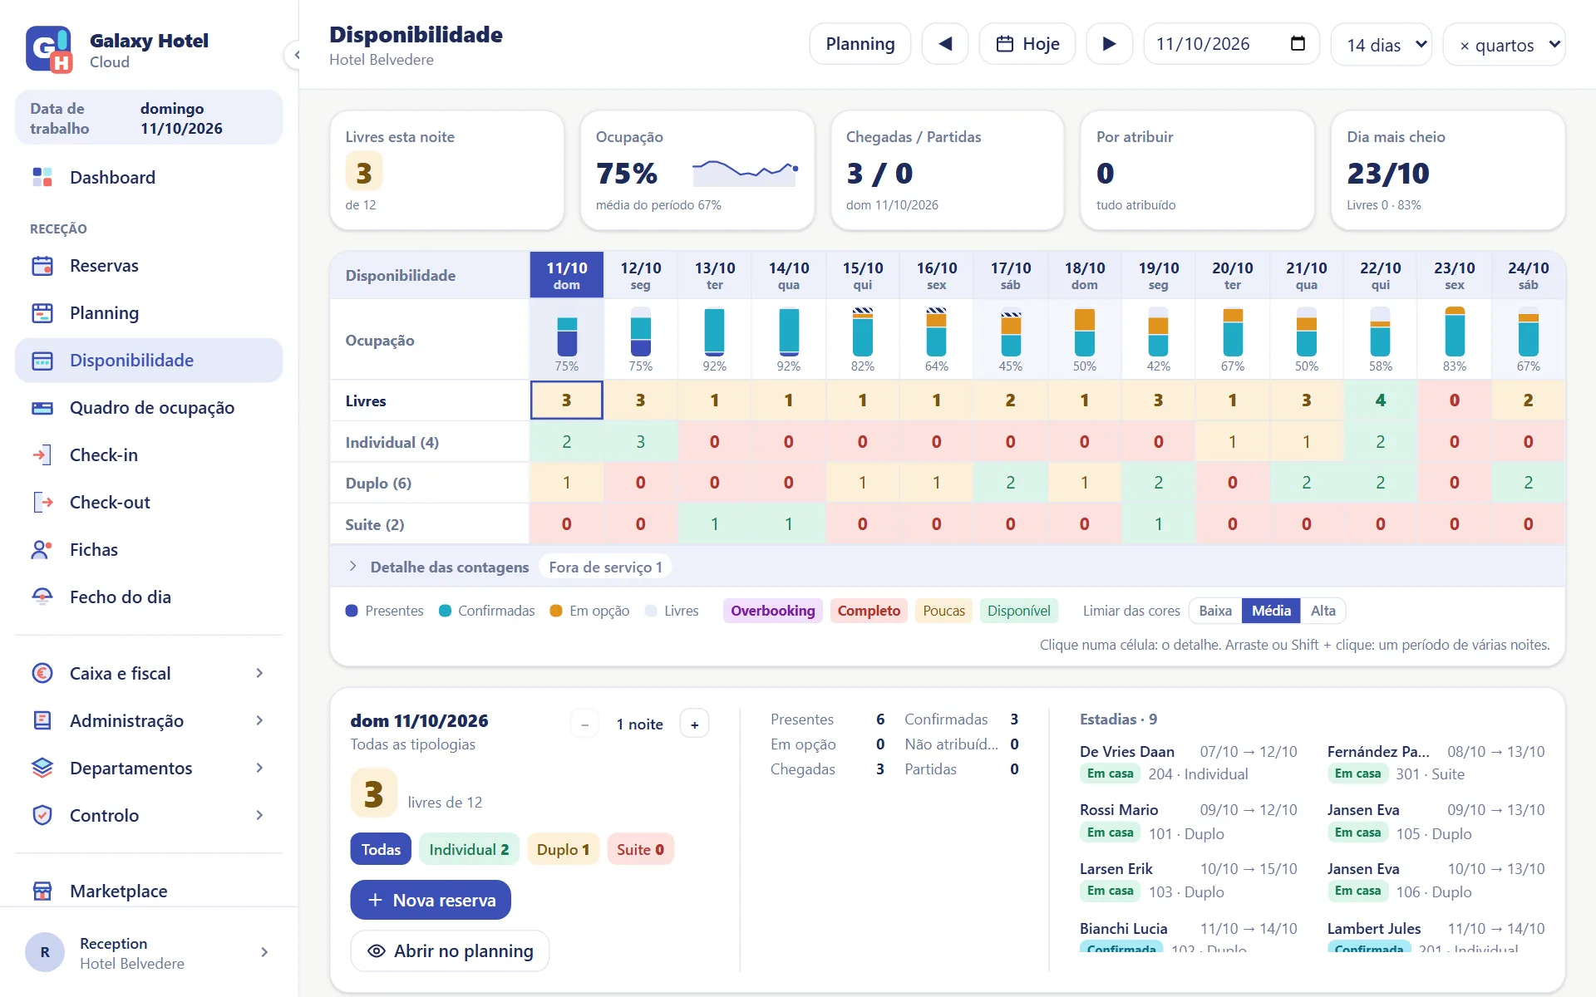Open the Check-out page
The height and width of the screenshot is (997, 1596).
[149, 503]
